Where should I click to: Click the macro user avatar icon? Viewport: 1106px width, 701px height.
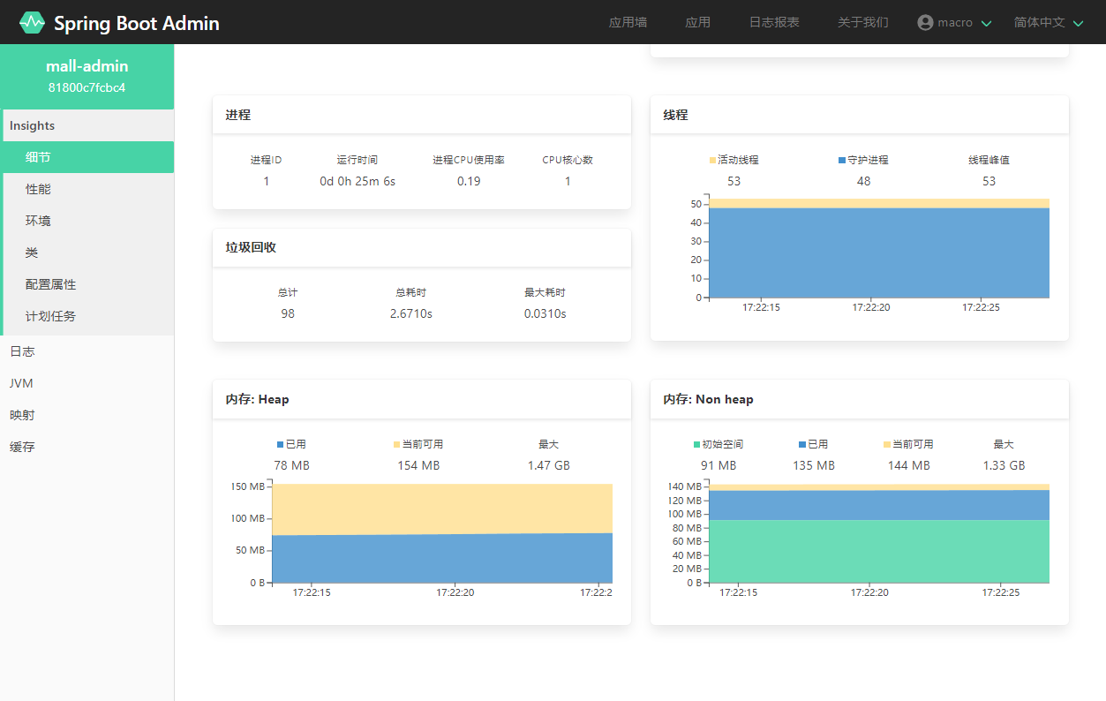[925, 22]
